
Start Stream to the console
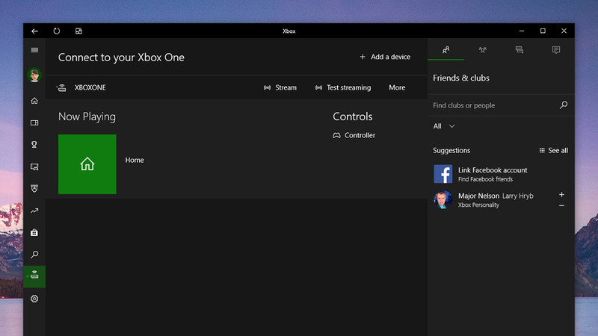tap(280, 87)
